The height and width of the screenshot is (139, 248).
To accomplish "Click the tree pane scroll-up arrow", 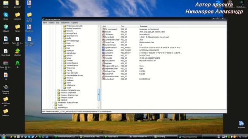I will pos(99,26).
